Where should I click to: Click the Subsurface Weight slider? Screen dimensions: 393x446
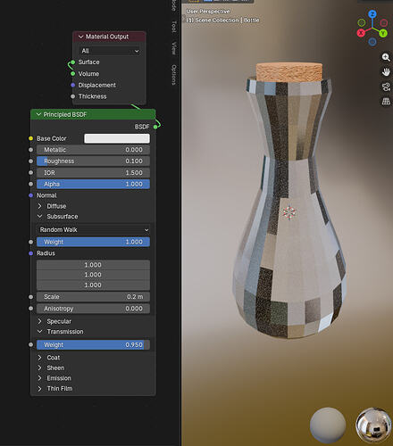[93, 242]
